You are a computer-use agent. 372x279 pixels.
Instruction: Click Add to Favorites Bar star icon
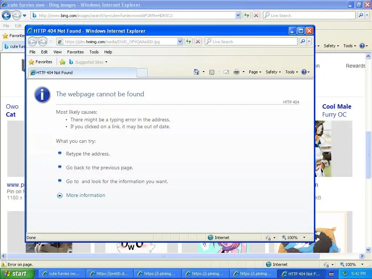62,62
